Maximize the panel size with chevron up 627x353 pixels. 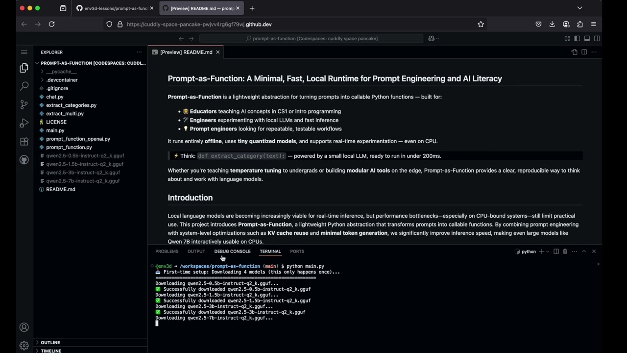click(584, 252)
